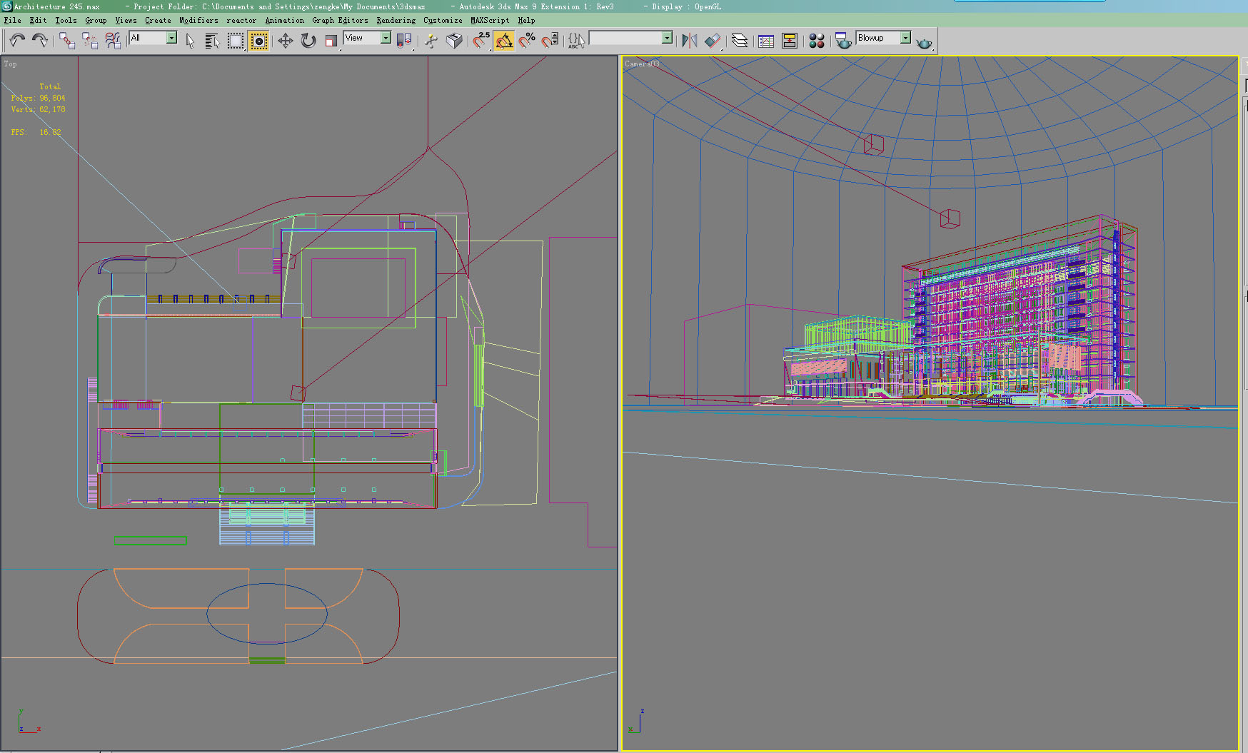Open the Named Selection Sets dropdown
The image size is (1248, 753).
(x=630, y=38)
